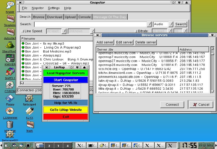Open the Napster menu
The height and width of the screenshot is (149, 217).
[38, 8]
